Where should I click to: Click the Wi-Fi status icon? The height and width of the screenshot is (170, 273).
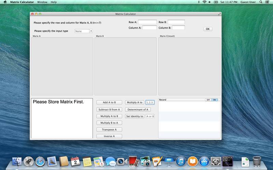[x=204, y=2]
